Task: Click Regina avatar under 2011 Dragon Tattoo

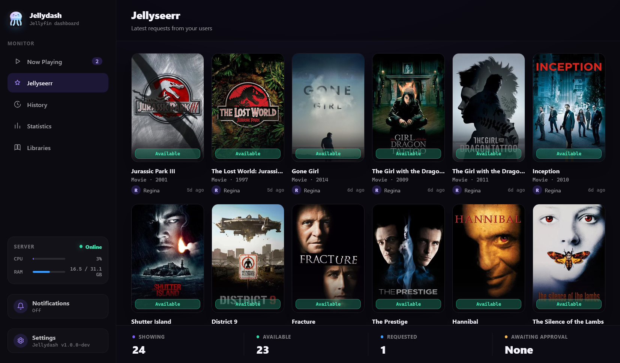Action: pos(457,190)
